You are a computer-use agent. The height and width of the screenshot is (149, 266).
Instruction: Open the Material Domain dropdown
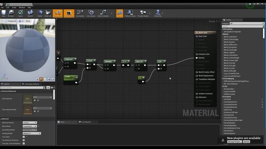click(x=30, y=123)
